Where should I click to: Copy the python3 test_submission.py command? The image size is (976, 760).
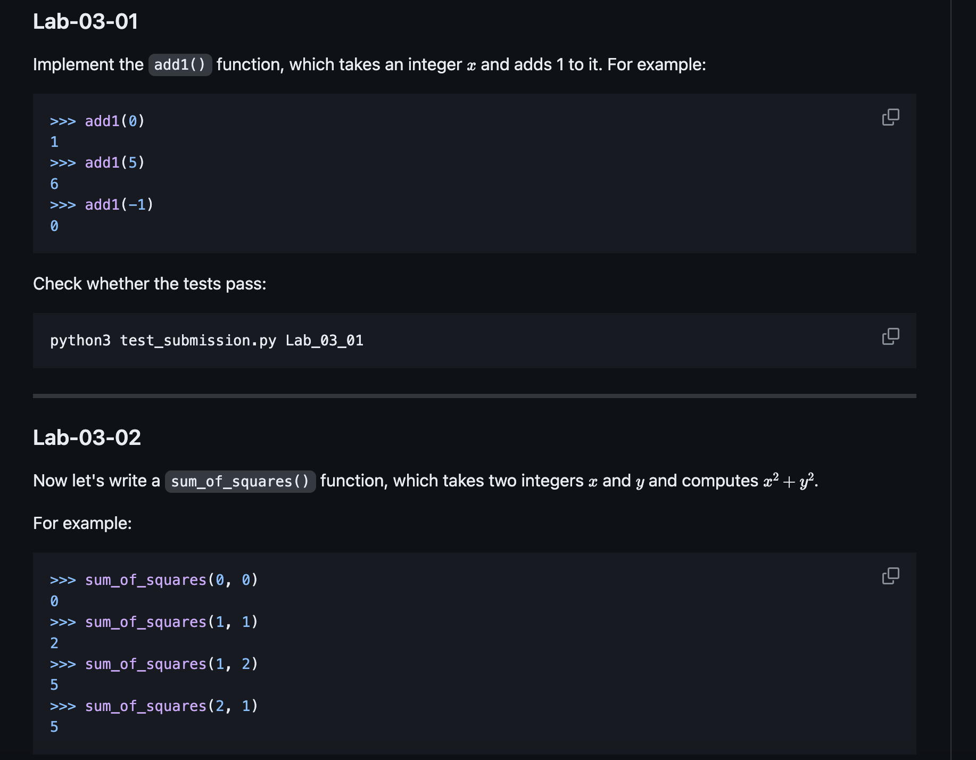point(890,336)
